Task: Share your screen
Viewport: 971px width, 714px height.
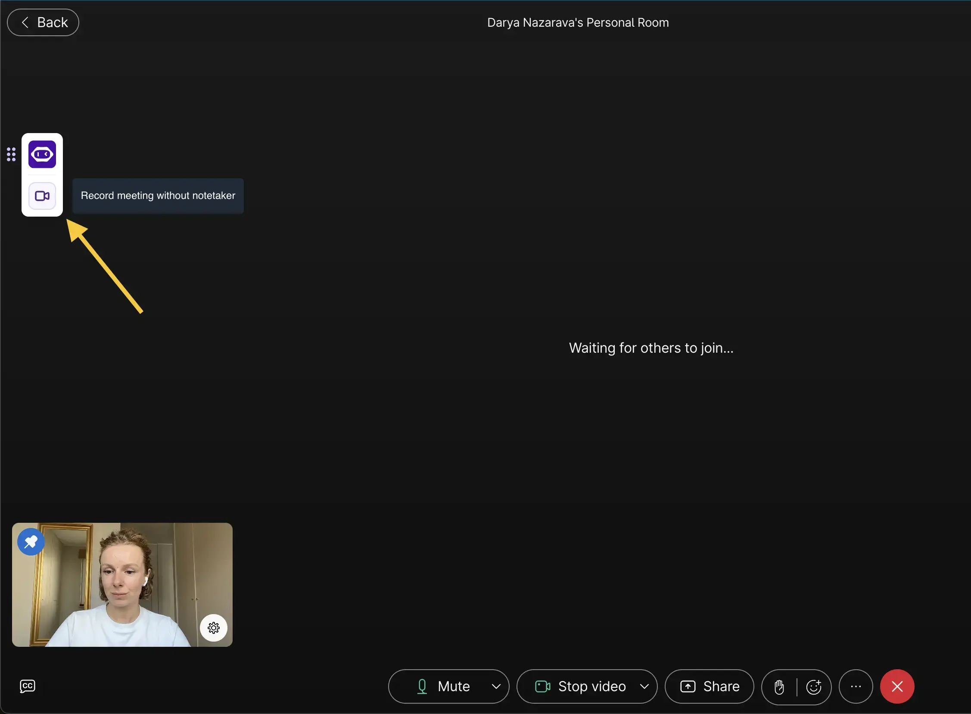Action: coord(709,686)
